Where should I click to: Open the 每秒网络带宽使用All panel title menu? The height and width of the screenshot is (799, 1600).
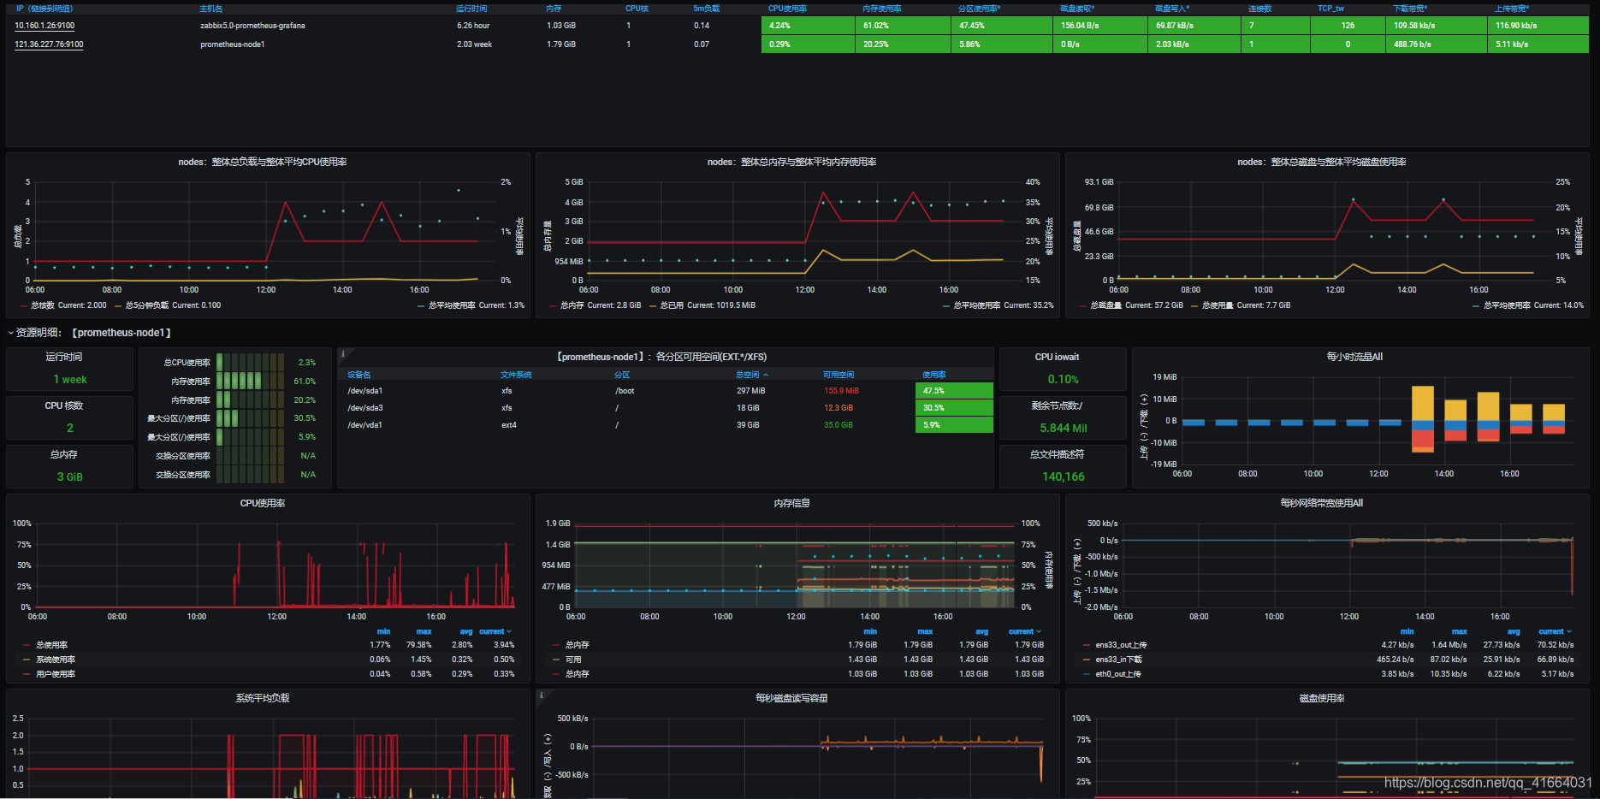1322,503
